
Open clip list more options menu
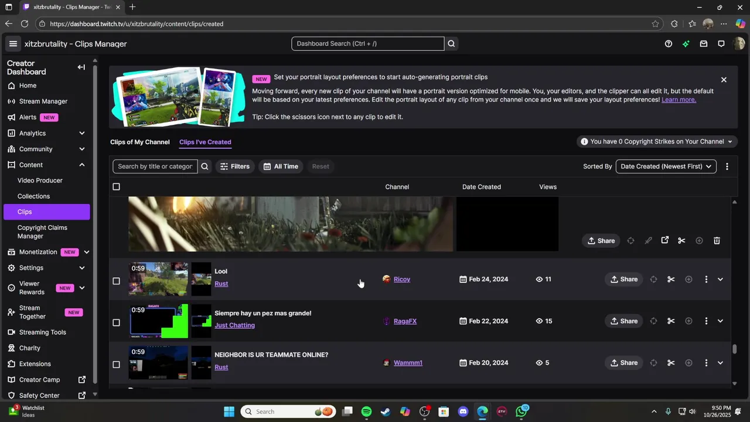(x=727, y=166)
